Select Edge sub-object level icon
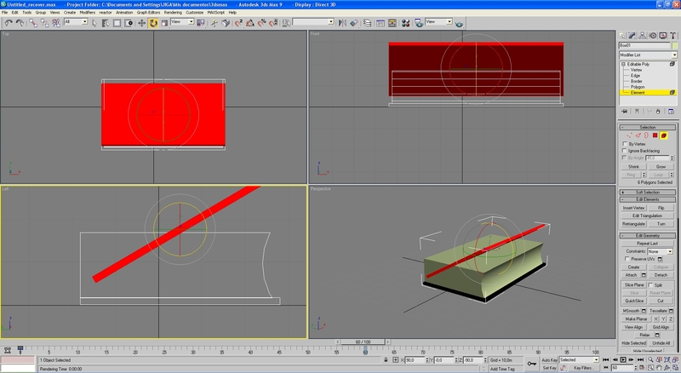 pos(638,135)
